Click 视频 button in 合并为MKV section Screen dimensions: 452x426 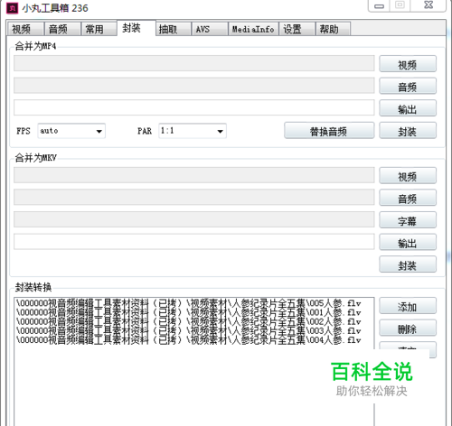[408, 176]
